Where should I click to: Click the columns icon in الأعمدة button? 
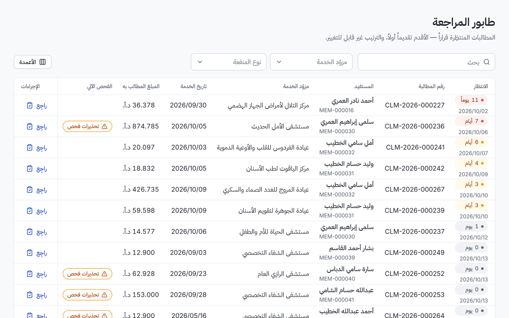(x=42, y=62)
